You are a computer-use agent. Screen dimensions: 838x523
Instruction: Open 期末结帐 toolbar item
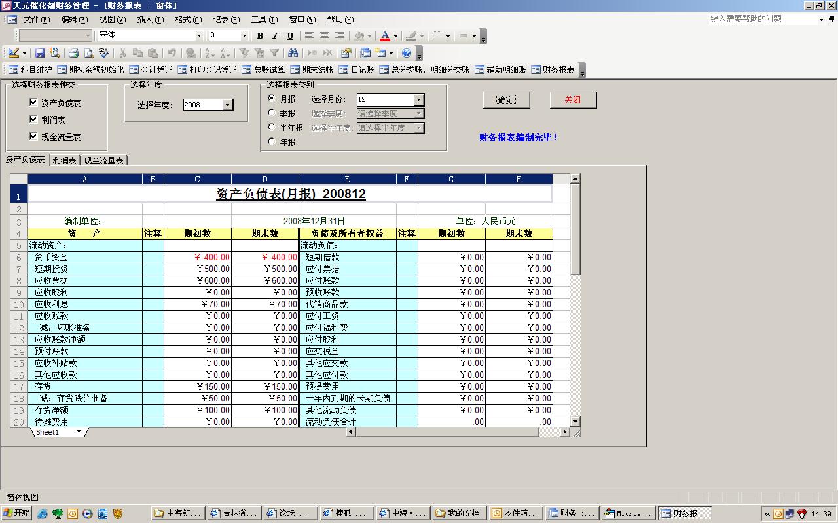[312, 70]
